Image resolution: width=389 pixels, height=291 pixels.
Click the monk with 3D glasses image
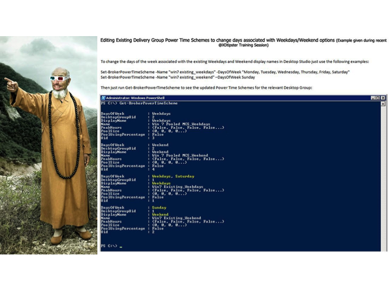coord(49,145)
